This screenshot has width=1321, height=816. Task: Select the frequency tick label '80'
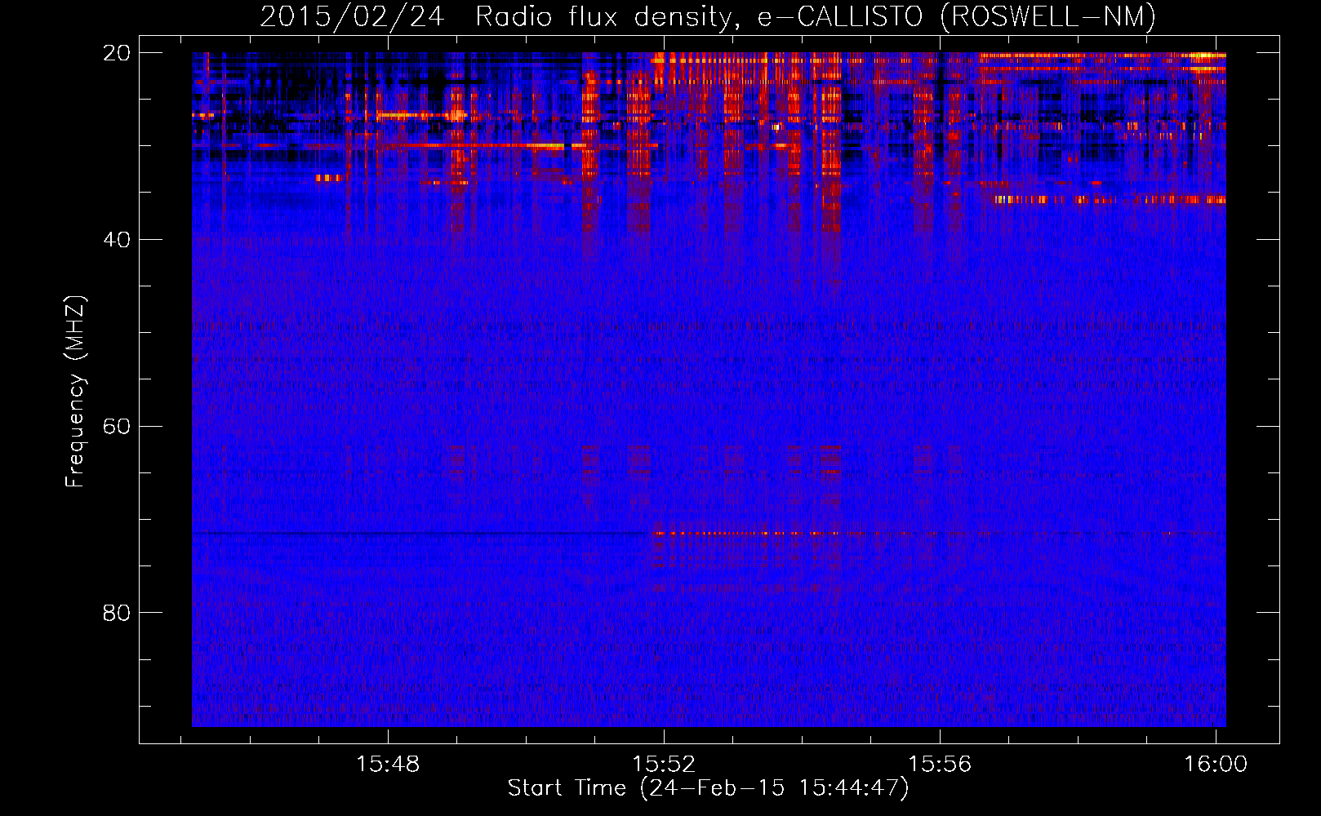(x=117, y=613)
